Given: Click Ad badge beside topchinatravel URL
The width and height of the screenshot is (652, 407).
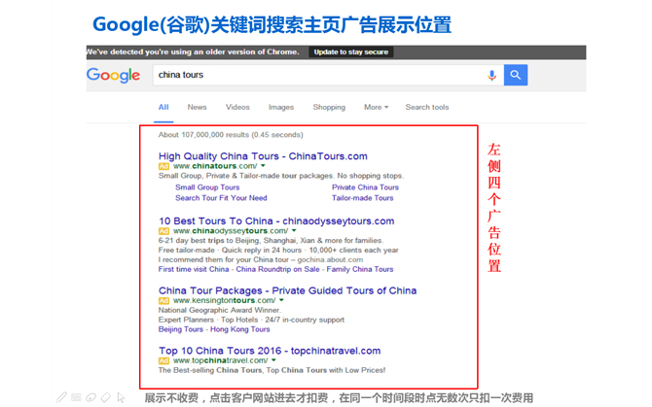Looking at the screenshot, I should click(163, 361).
